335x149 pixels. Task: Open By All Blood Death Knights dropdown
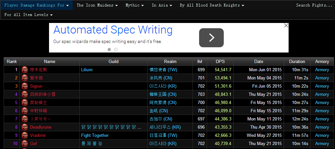point(212,5)
